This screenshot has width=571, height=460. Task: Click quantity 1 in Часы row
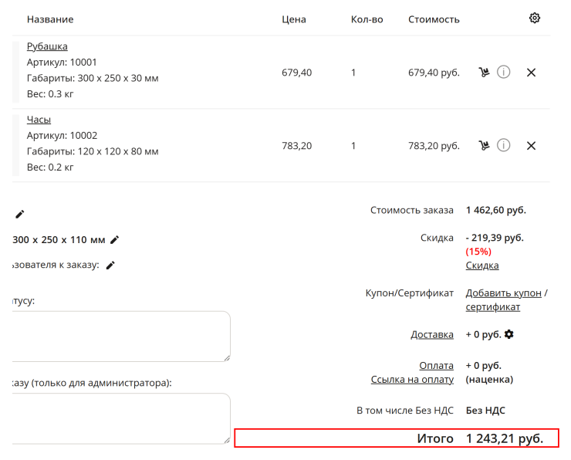pyautogui.click(x=353, y=146)
